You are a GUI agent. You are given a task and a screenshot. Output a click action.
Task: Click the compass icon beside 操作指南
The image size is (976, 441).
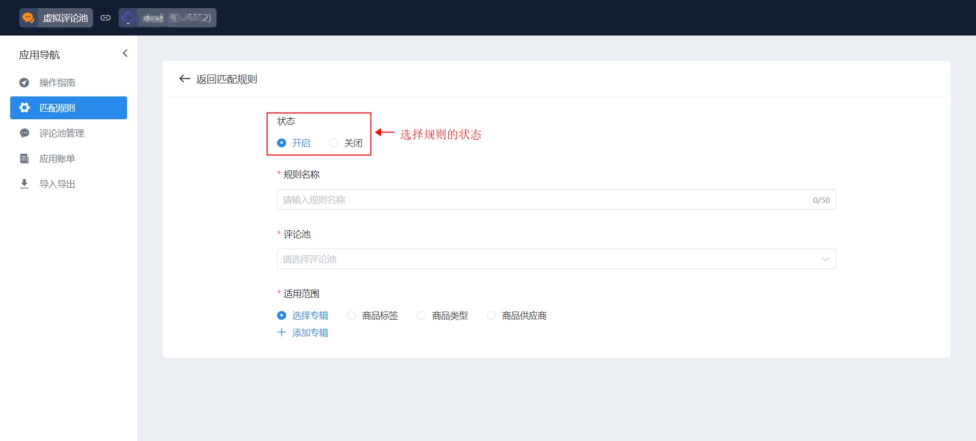[x=24, y=83]
